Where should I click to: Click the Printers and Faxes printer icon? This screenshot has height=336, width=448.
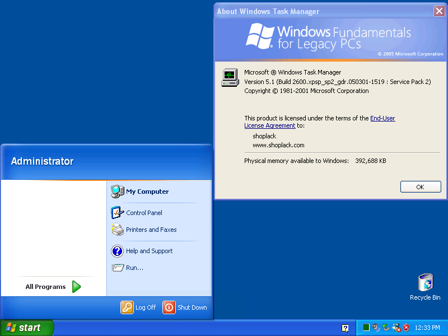coord(117,230)
